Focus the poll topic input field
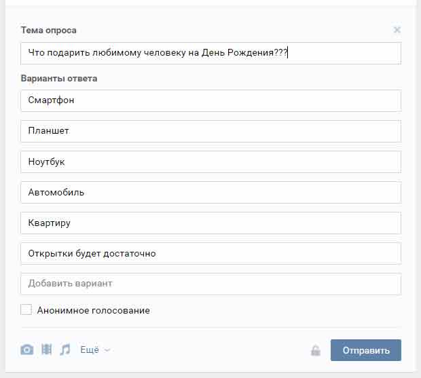 tap(210, 53)
